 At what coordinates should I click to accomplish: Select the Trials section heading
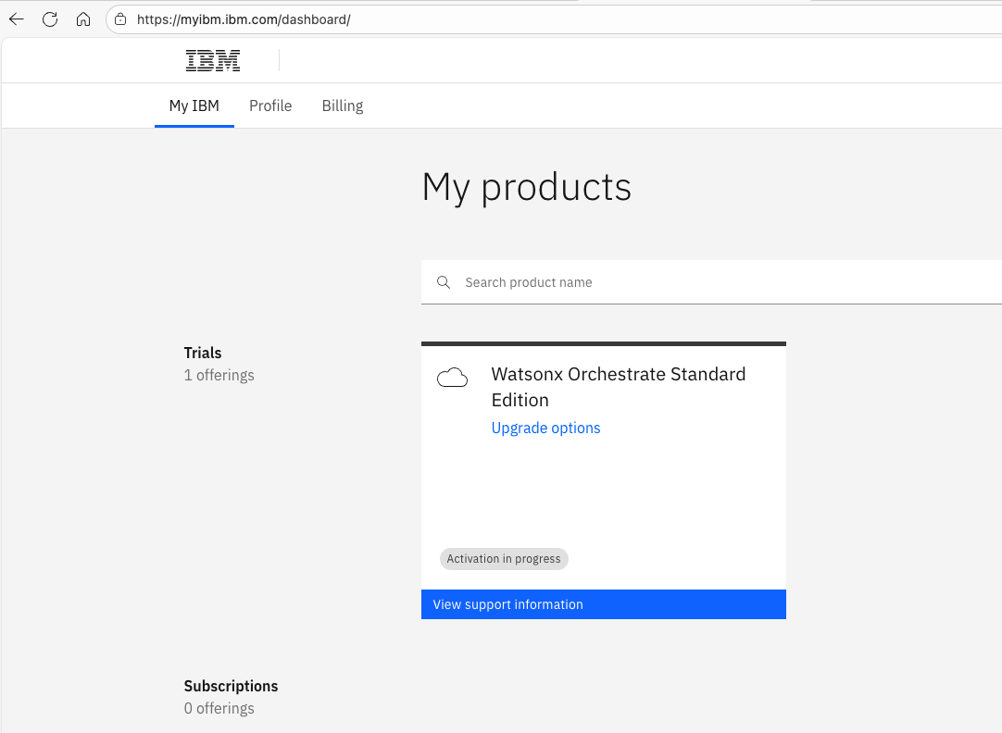[x=203, y=353]
